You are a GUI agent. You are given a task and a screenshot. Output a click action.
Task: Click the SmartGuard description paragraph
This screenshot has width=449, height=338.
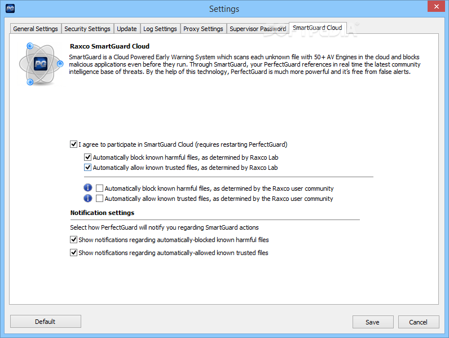[x=245, y=64]
